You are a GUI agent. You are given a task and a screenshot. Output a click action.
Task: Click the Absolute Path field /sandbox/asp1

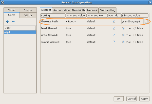pyautogui.click(x=132, y=21)
